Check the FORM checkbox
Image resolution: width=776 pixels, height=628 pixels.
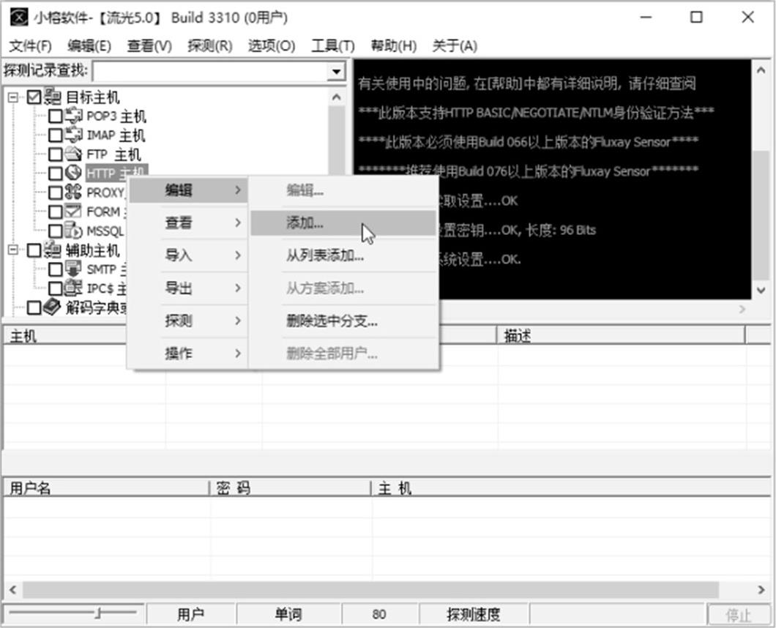(x=56, y=212)
